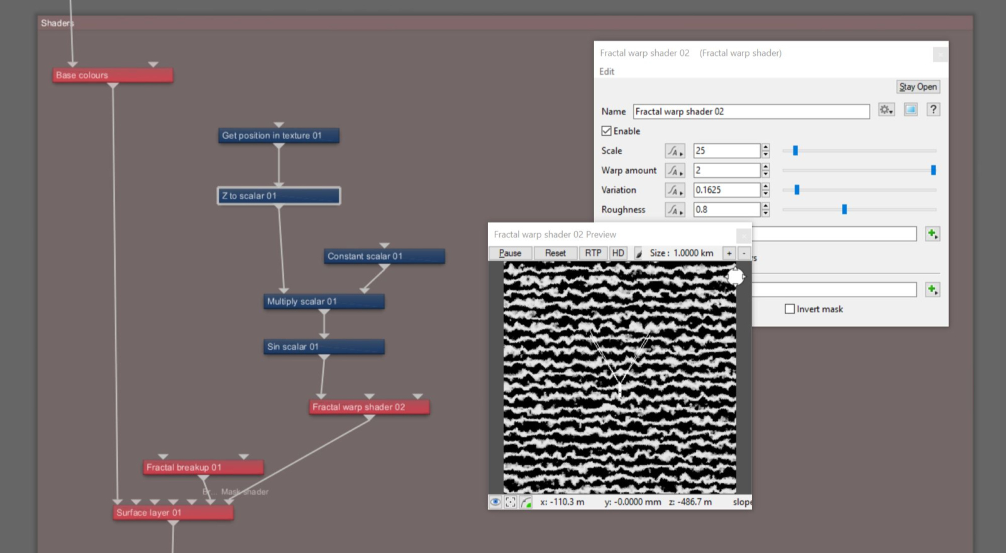The image size is (1006, 553).
Task: Zoom in with the preview plus button
Action: click(729, 253)
